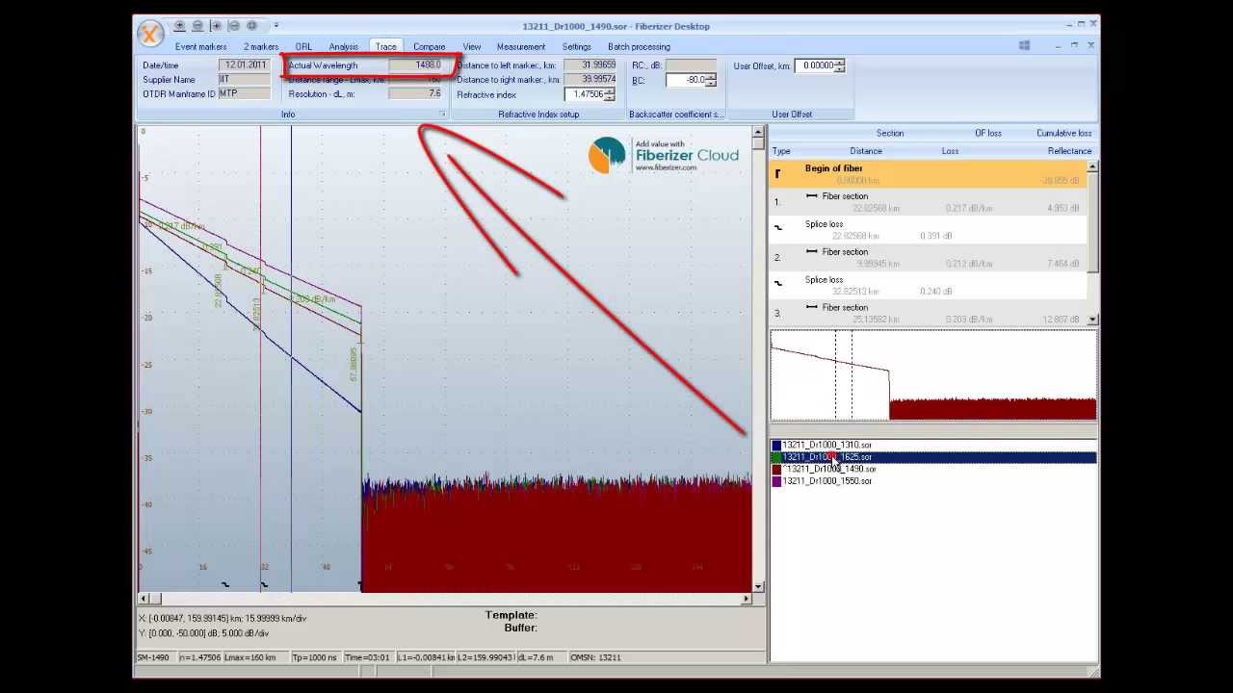
Task: Go to the Measurement tab
Action: [x=521, y=46]
